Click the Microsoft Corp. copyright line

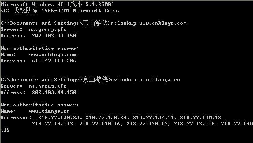pos(60,11)
